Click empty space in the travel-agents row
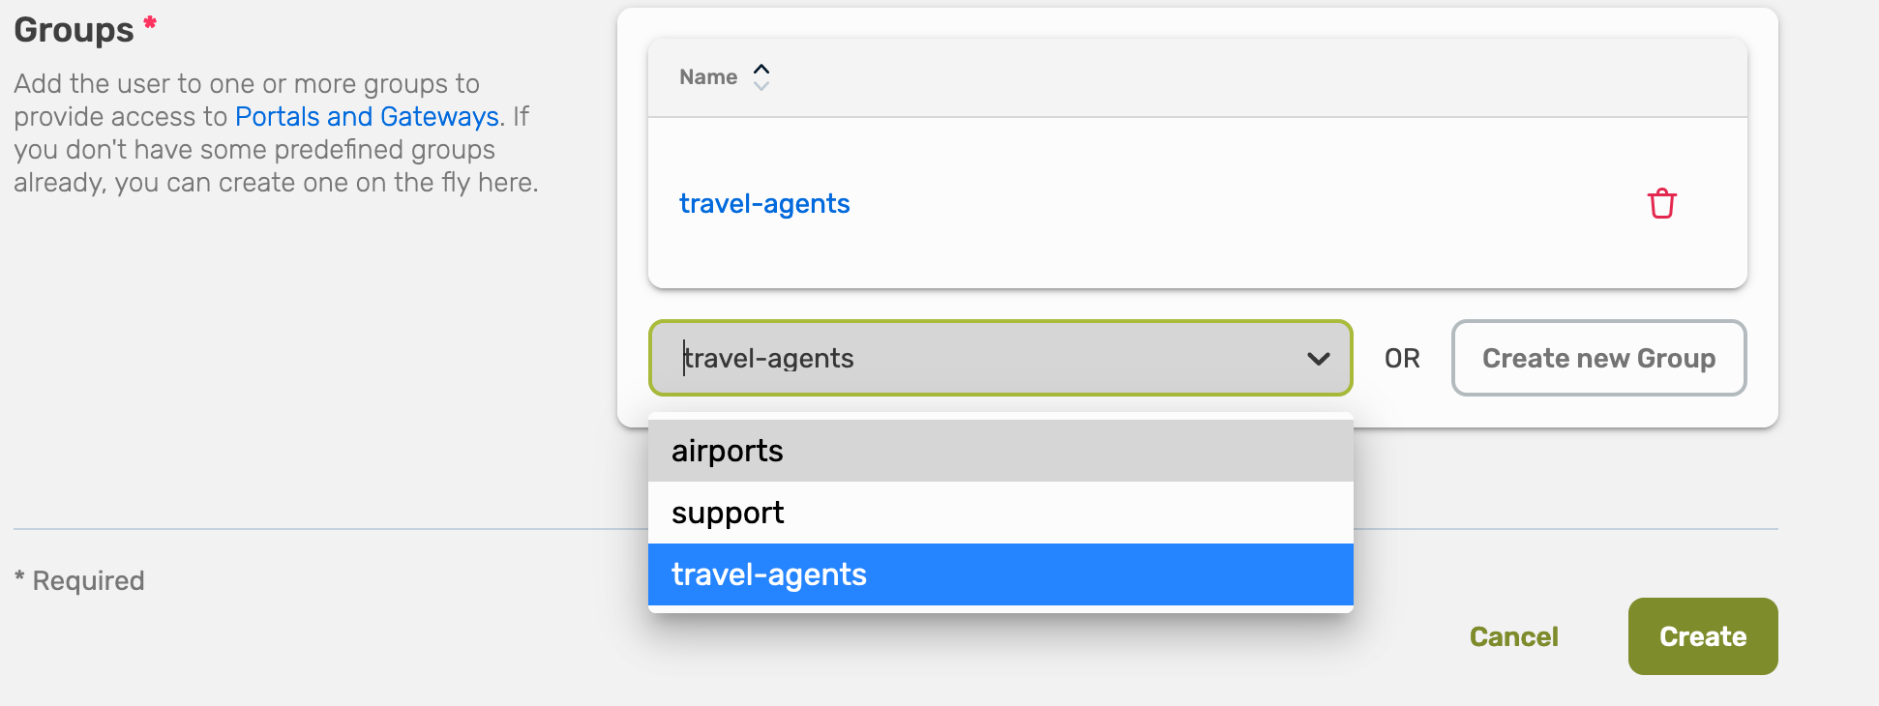Screen dimensions: 1879x706 click(x=1209, y=204)
